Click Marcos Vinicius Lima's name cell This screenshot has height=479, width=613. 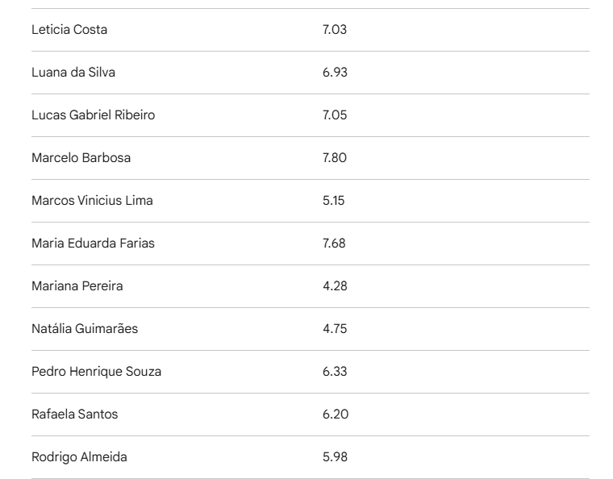tap(92, 201)
